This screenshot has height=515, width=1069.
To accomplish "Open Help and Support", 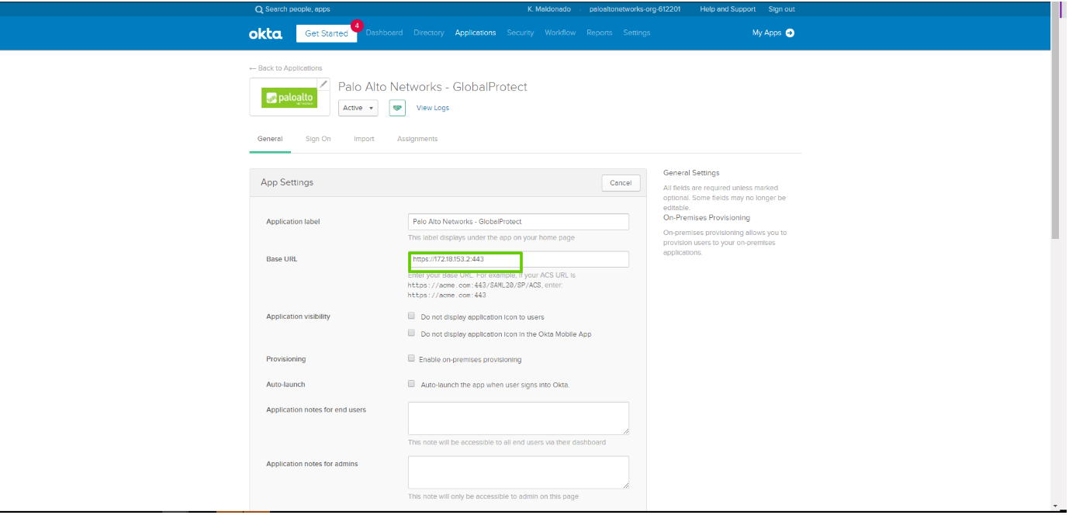I will point(728,9).
